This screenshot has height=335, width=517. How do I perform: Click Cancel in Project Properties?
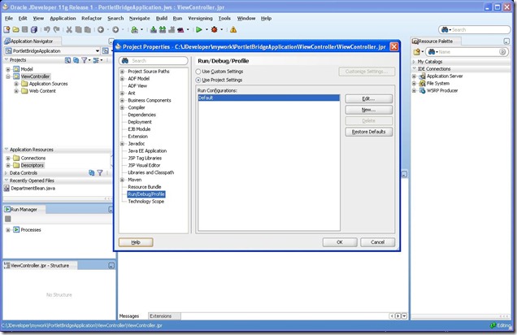(377, 242)
